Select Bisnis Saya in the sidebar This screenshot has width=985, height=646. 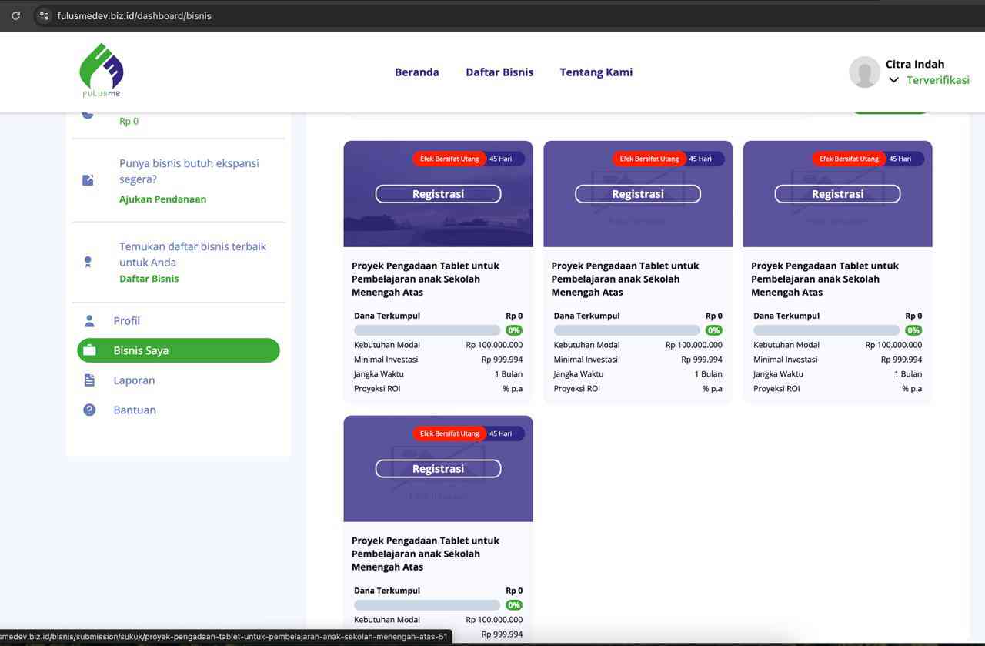pos(179,350)
